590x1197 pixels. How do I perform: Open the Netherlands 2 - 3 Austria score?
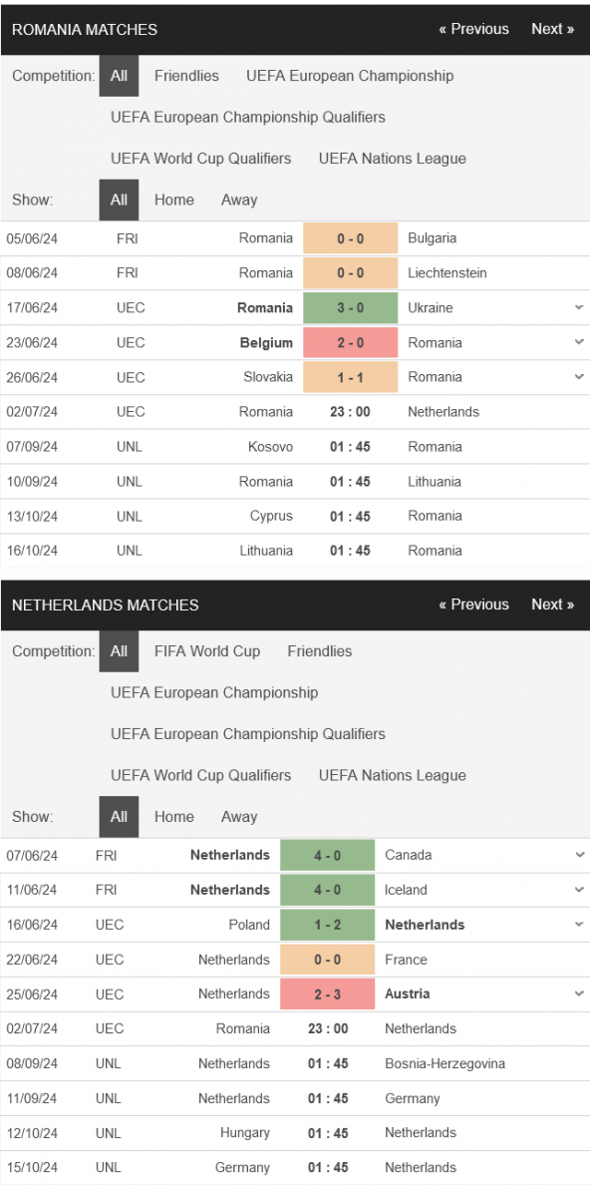328,994
